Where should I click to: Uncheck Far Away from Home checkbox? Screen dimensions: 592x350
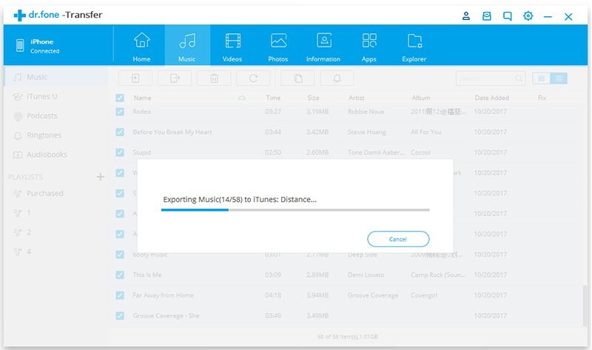(x=120, y=295)
